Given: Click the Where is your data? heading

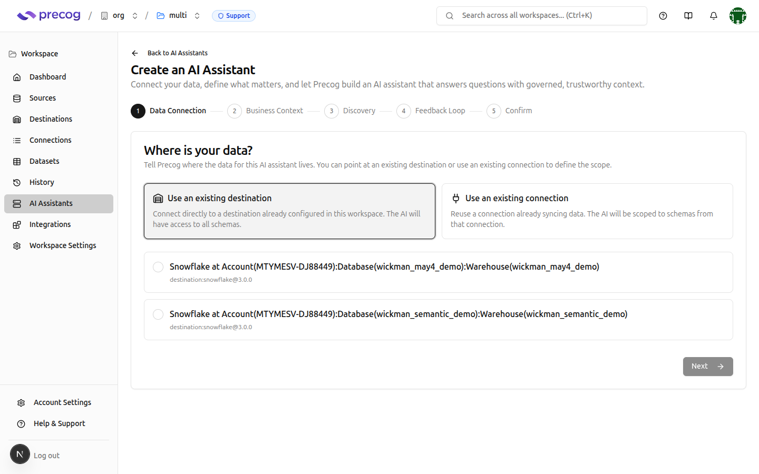Looking at the screenshot, I should pos(198,151).
